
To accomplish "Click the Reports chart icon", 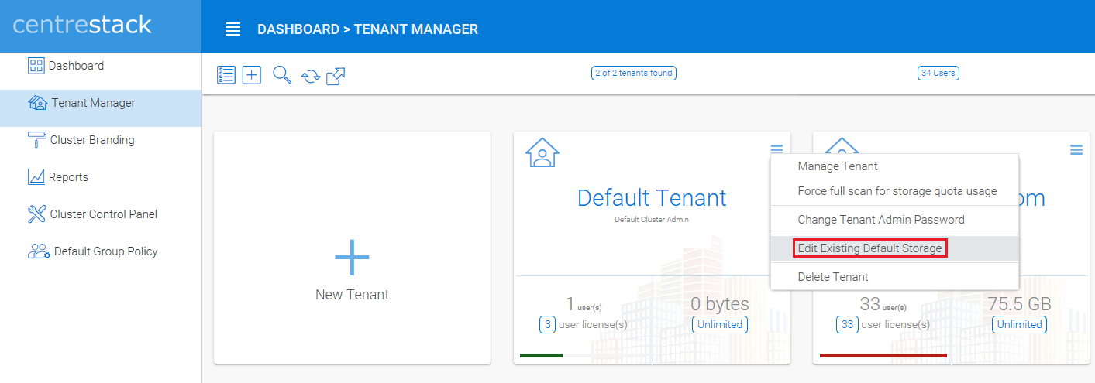I will coord(36,177).
